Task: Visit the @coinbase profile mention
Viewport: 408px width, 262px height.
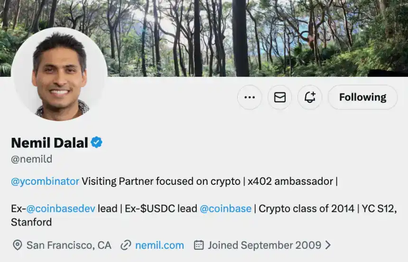Action: 226,208
